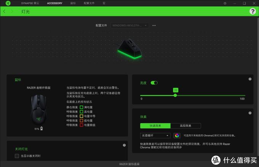This screenshot has height=167, width=259.
Task: Open the 光谱循环 effect dropdown
Action: pyautogui.click(x=155, y=136)
